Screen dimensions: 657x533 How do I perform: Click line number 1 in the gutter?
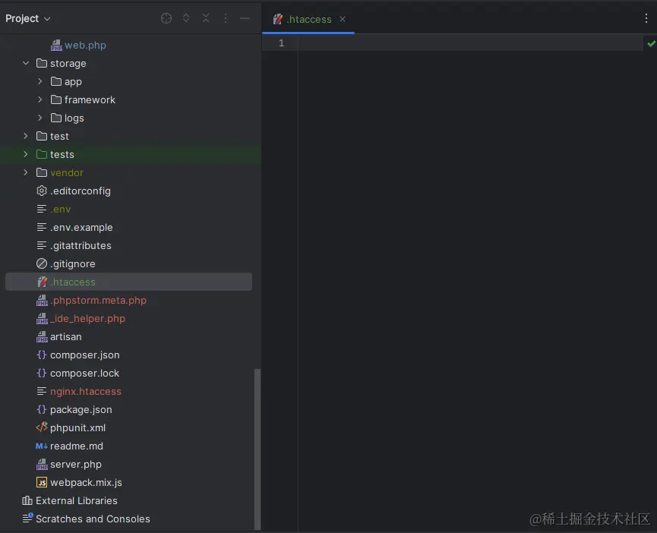click(282, 43)
